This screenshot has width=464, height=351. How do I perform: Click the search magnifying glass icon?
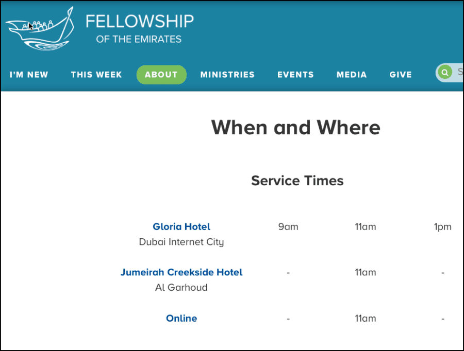444,73
